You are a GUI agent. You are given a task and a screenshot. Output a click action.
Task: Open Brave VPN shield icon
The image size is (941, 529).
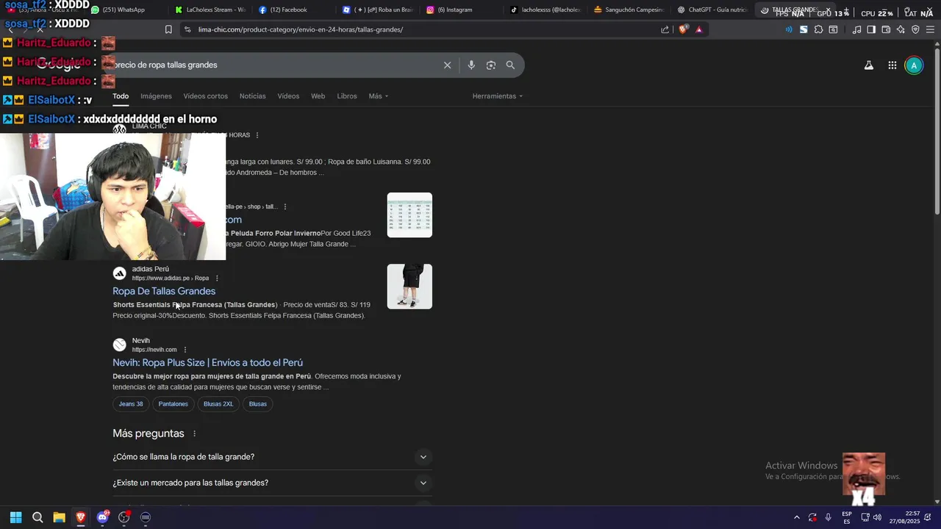(915, 29)
